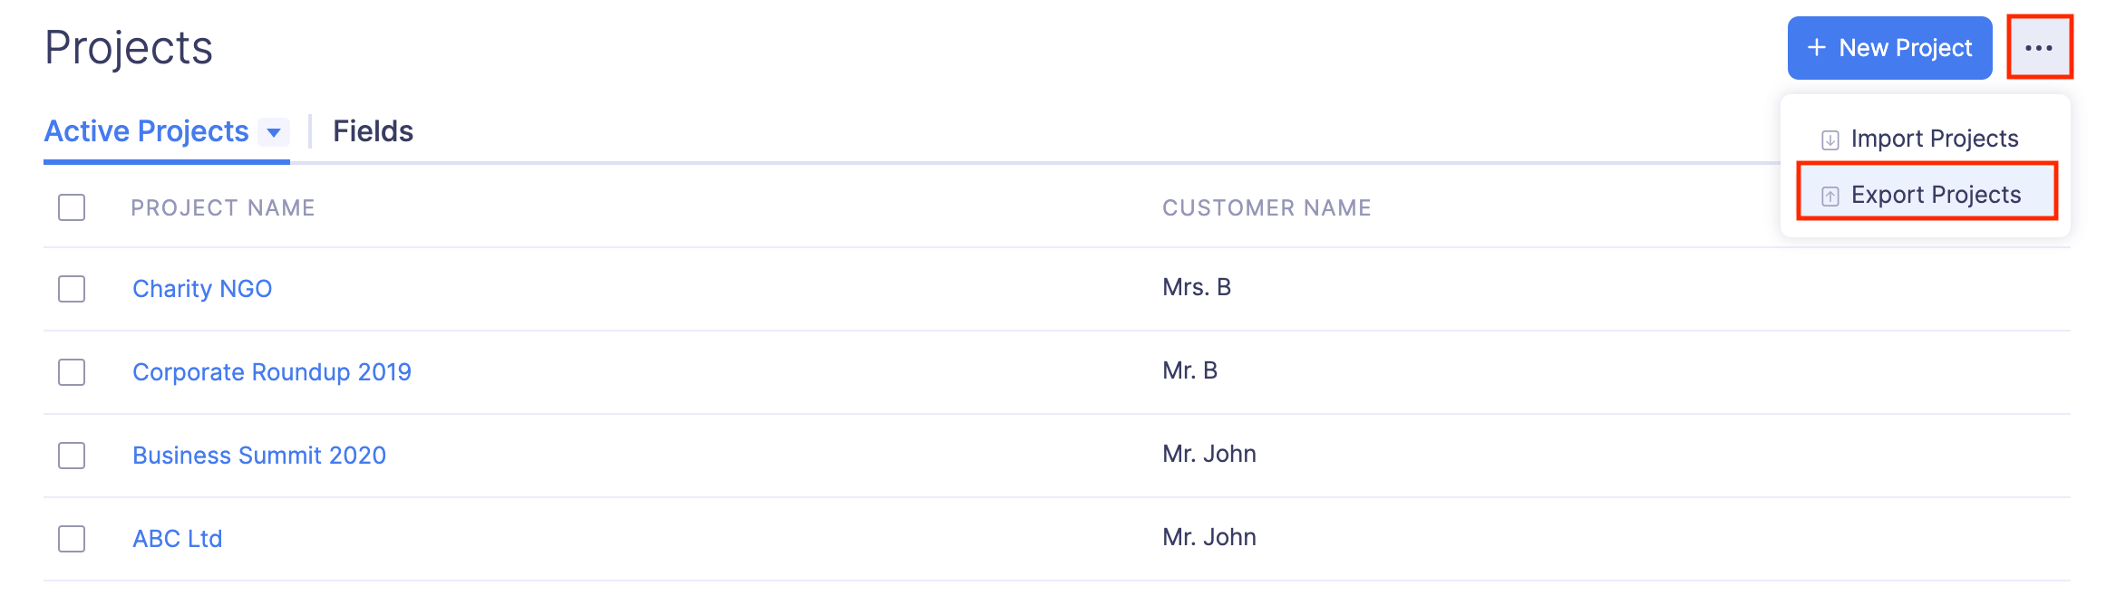Viewport: 2116px width, 605px height.
Task: Open the Corporate Roundup 2019 project
Action: [271, 372]
